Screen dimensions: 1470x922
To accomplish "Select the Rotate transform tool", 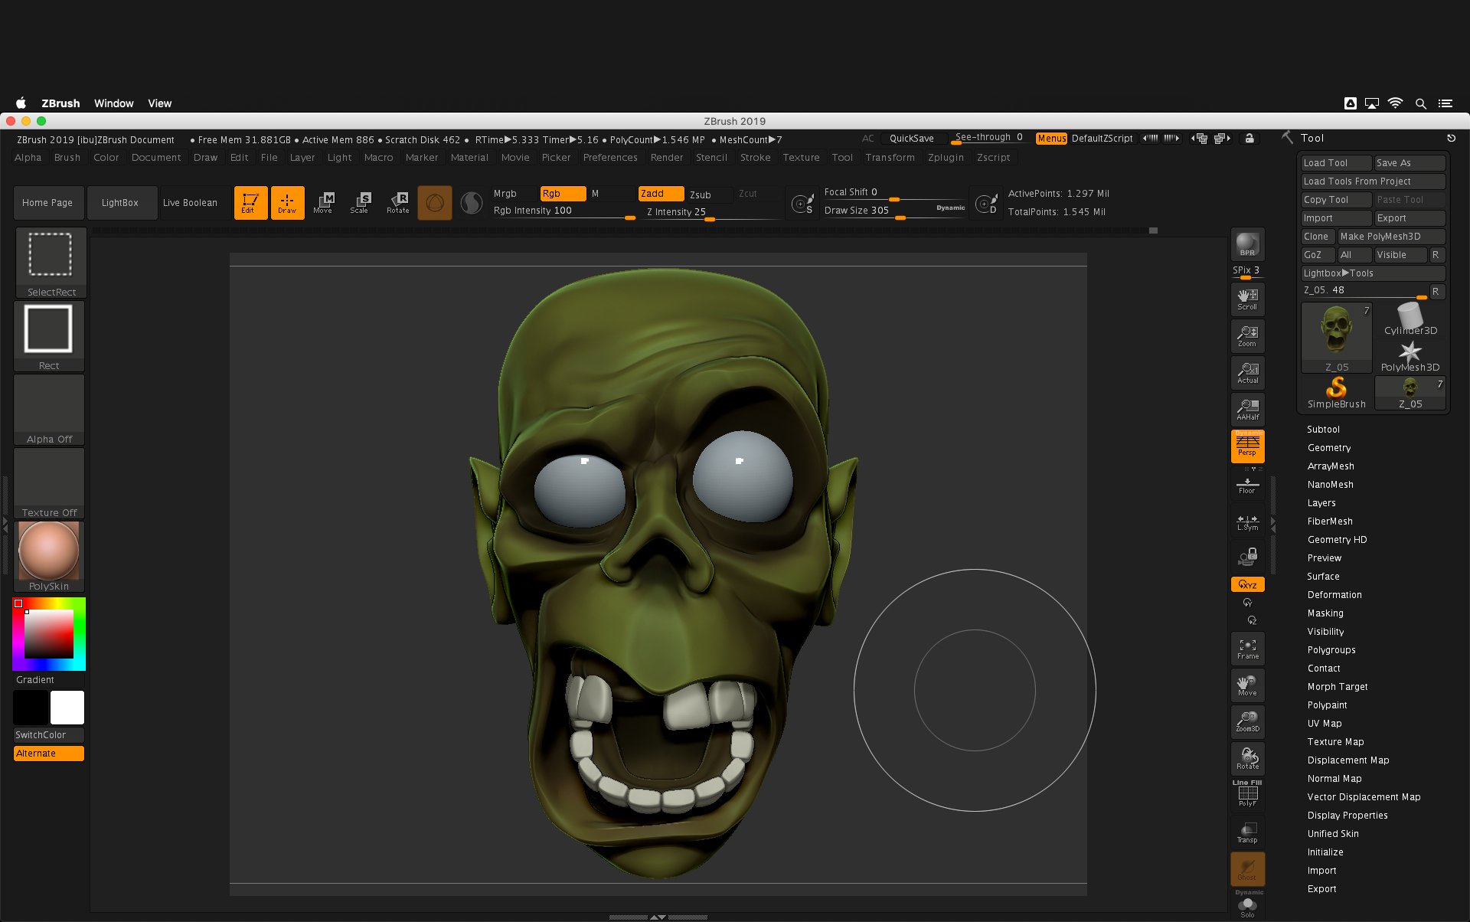I will (398, 202).
